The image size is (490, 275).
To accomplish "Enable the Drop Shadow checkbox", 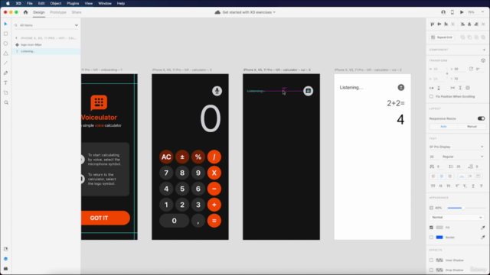I will click(x=432, y=270).
